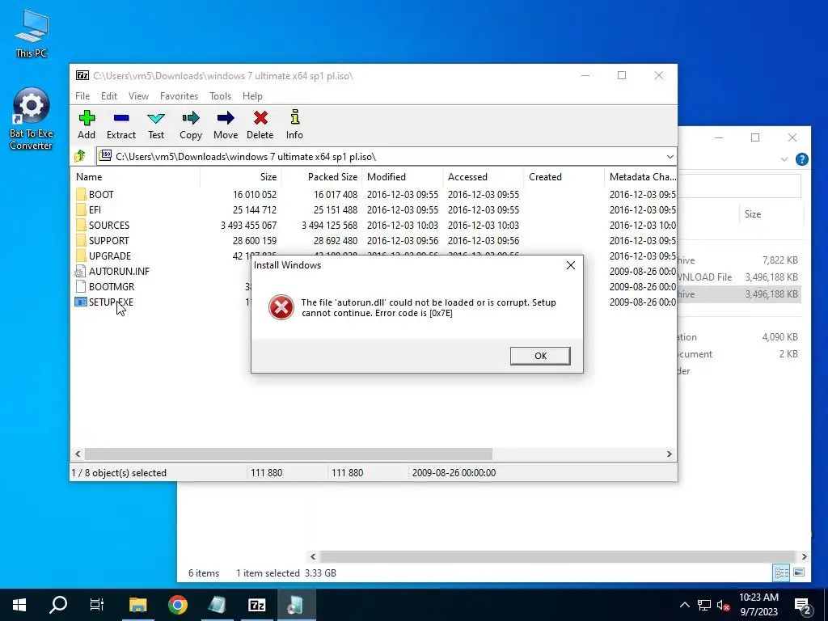Select the SOURCES folder icon
Screen dimensions: 828x621
(80, 225)
